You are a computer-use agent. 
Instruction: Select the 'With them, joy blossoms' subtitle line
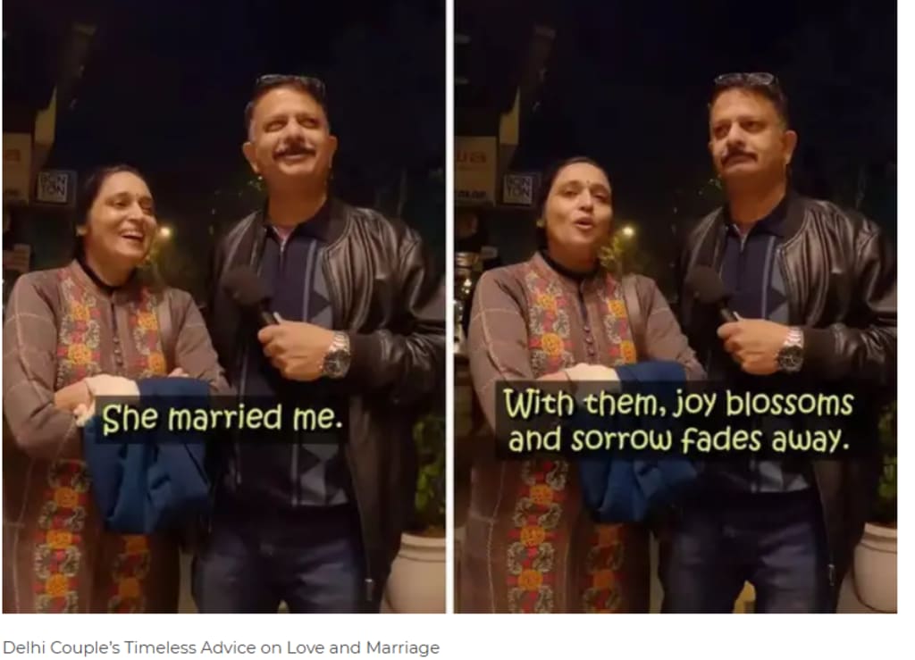pos(678,404)
